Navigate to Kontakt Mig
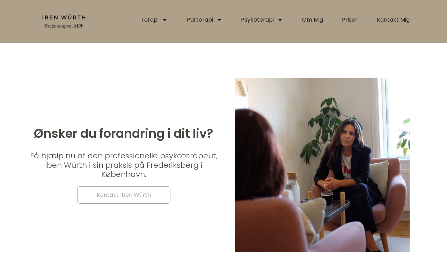Screen dimensions: 447x279 [393, 20]
